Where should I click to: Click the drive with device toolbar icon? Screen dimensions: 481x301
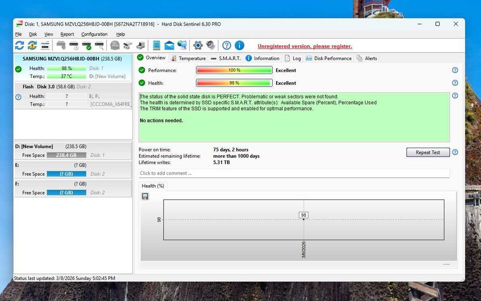click(140, 46)
